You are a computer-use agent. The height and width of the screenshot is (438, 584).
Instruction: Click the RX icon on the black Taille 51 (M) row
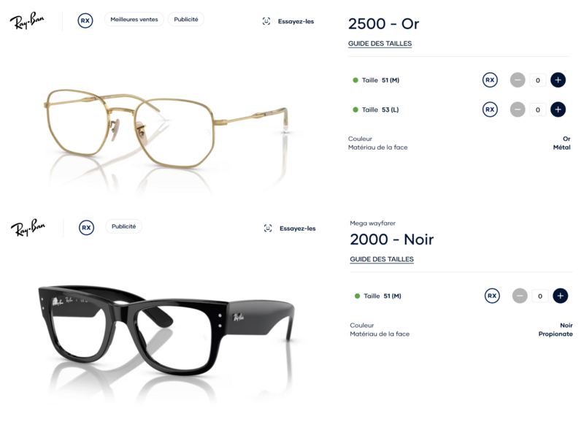492,296
